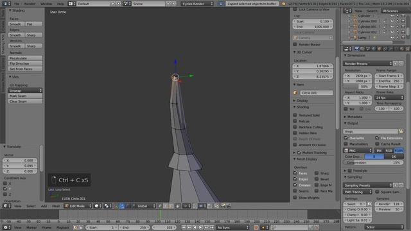
Task: Click the Flip Direction button
Action: point(25,64)
